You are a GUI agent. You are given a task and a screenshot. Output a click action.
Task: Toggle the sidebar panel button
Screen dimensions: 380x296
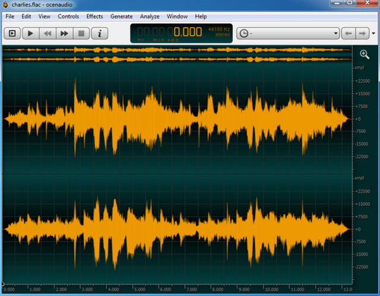tap(12, 33)
